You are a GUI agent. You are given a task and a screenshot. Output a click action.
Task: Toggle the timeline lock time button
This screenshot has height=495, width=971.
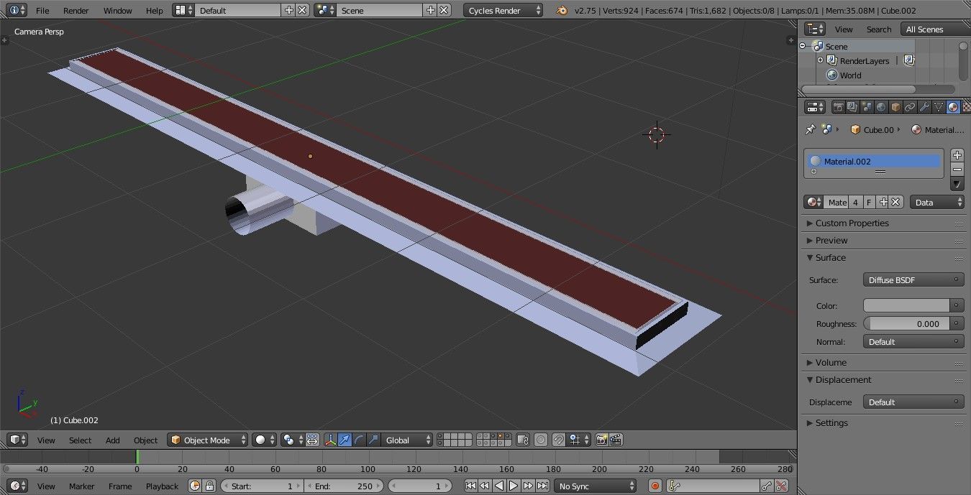209,486
